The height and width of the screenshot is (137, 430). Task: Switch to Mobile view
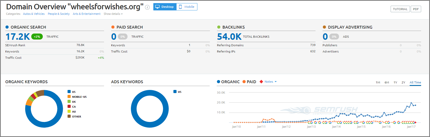(x=187, y=7)
